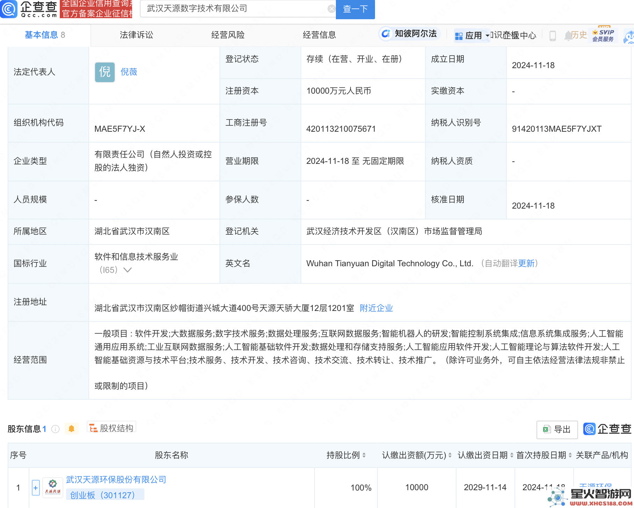Clear the search field text
634x508 pixels.
click(331, 9)
